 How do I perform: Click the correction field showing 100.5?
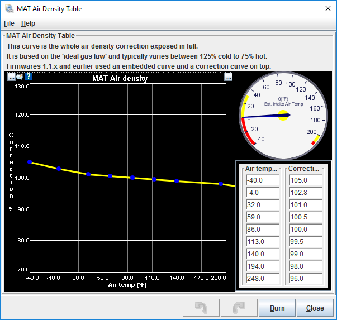(x=305, y=217)
